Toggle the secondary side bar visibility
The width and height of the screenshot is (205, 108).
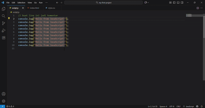tap(182, 3)
